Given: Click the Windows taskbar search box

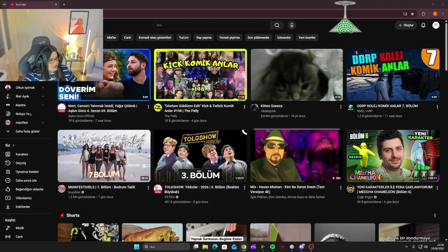Looking at the screenshot, I should (166, 247).
